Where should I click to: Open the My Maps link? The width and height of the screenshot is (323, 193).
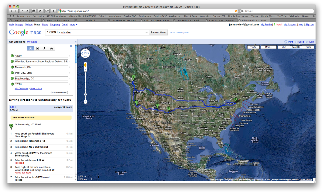pyautogui.click(x=32, y=42)
